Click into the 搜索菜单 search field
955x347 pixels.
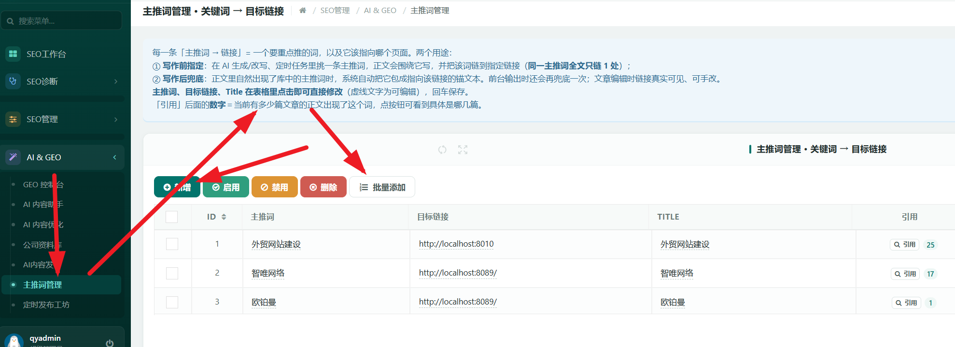[61, 21]
